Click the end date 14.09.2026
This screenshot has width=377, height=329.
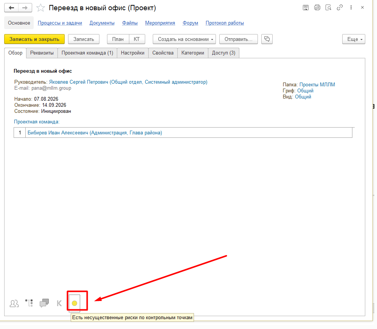coord(54,105)
